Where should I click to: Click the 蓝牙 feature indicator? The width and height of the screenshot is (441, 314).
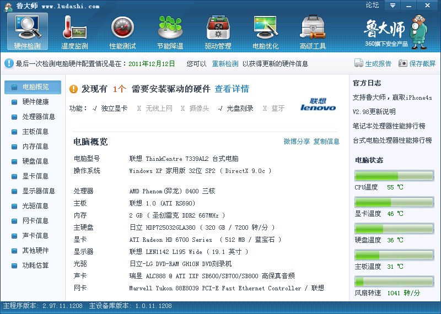pyautogui.click(x=274, y=108)
